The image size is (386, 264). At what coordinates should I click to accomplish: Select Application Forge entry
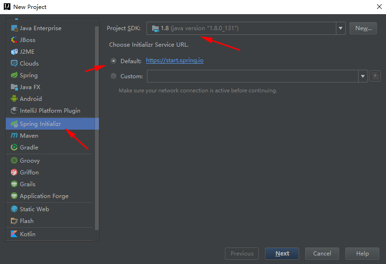click(x=50, y=196)
